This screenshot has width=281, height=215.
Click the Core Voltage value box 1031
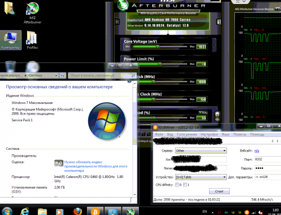202,47
